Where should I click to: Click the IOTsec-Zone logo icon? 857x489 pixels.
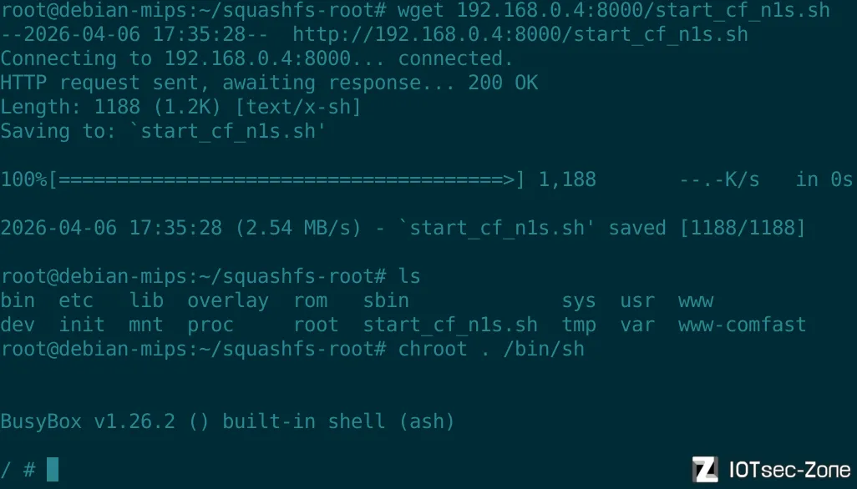point(706,470)
